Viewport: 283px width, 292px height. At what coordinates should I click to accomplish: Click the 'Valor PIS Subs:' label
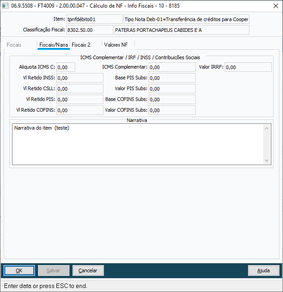131,88
